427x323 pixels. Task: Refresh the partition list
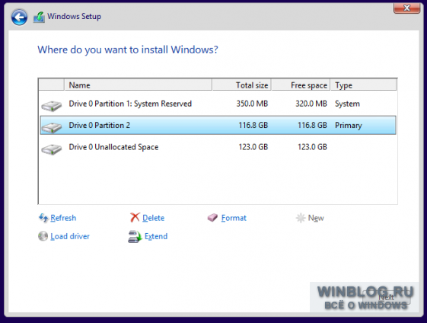[63, 218]
